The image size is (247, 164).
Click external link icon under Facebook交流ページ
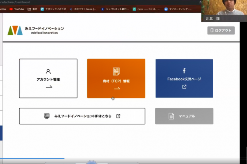(184, 87)
